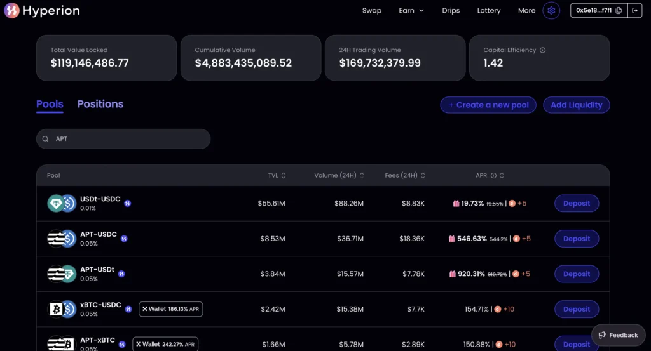Click drips coin icon in APT-USDt row
Image resolution: width=651 pixels, height=351 pixels.
(516, 274)
